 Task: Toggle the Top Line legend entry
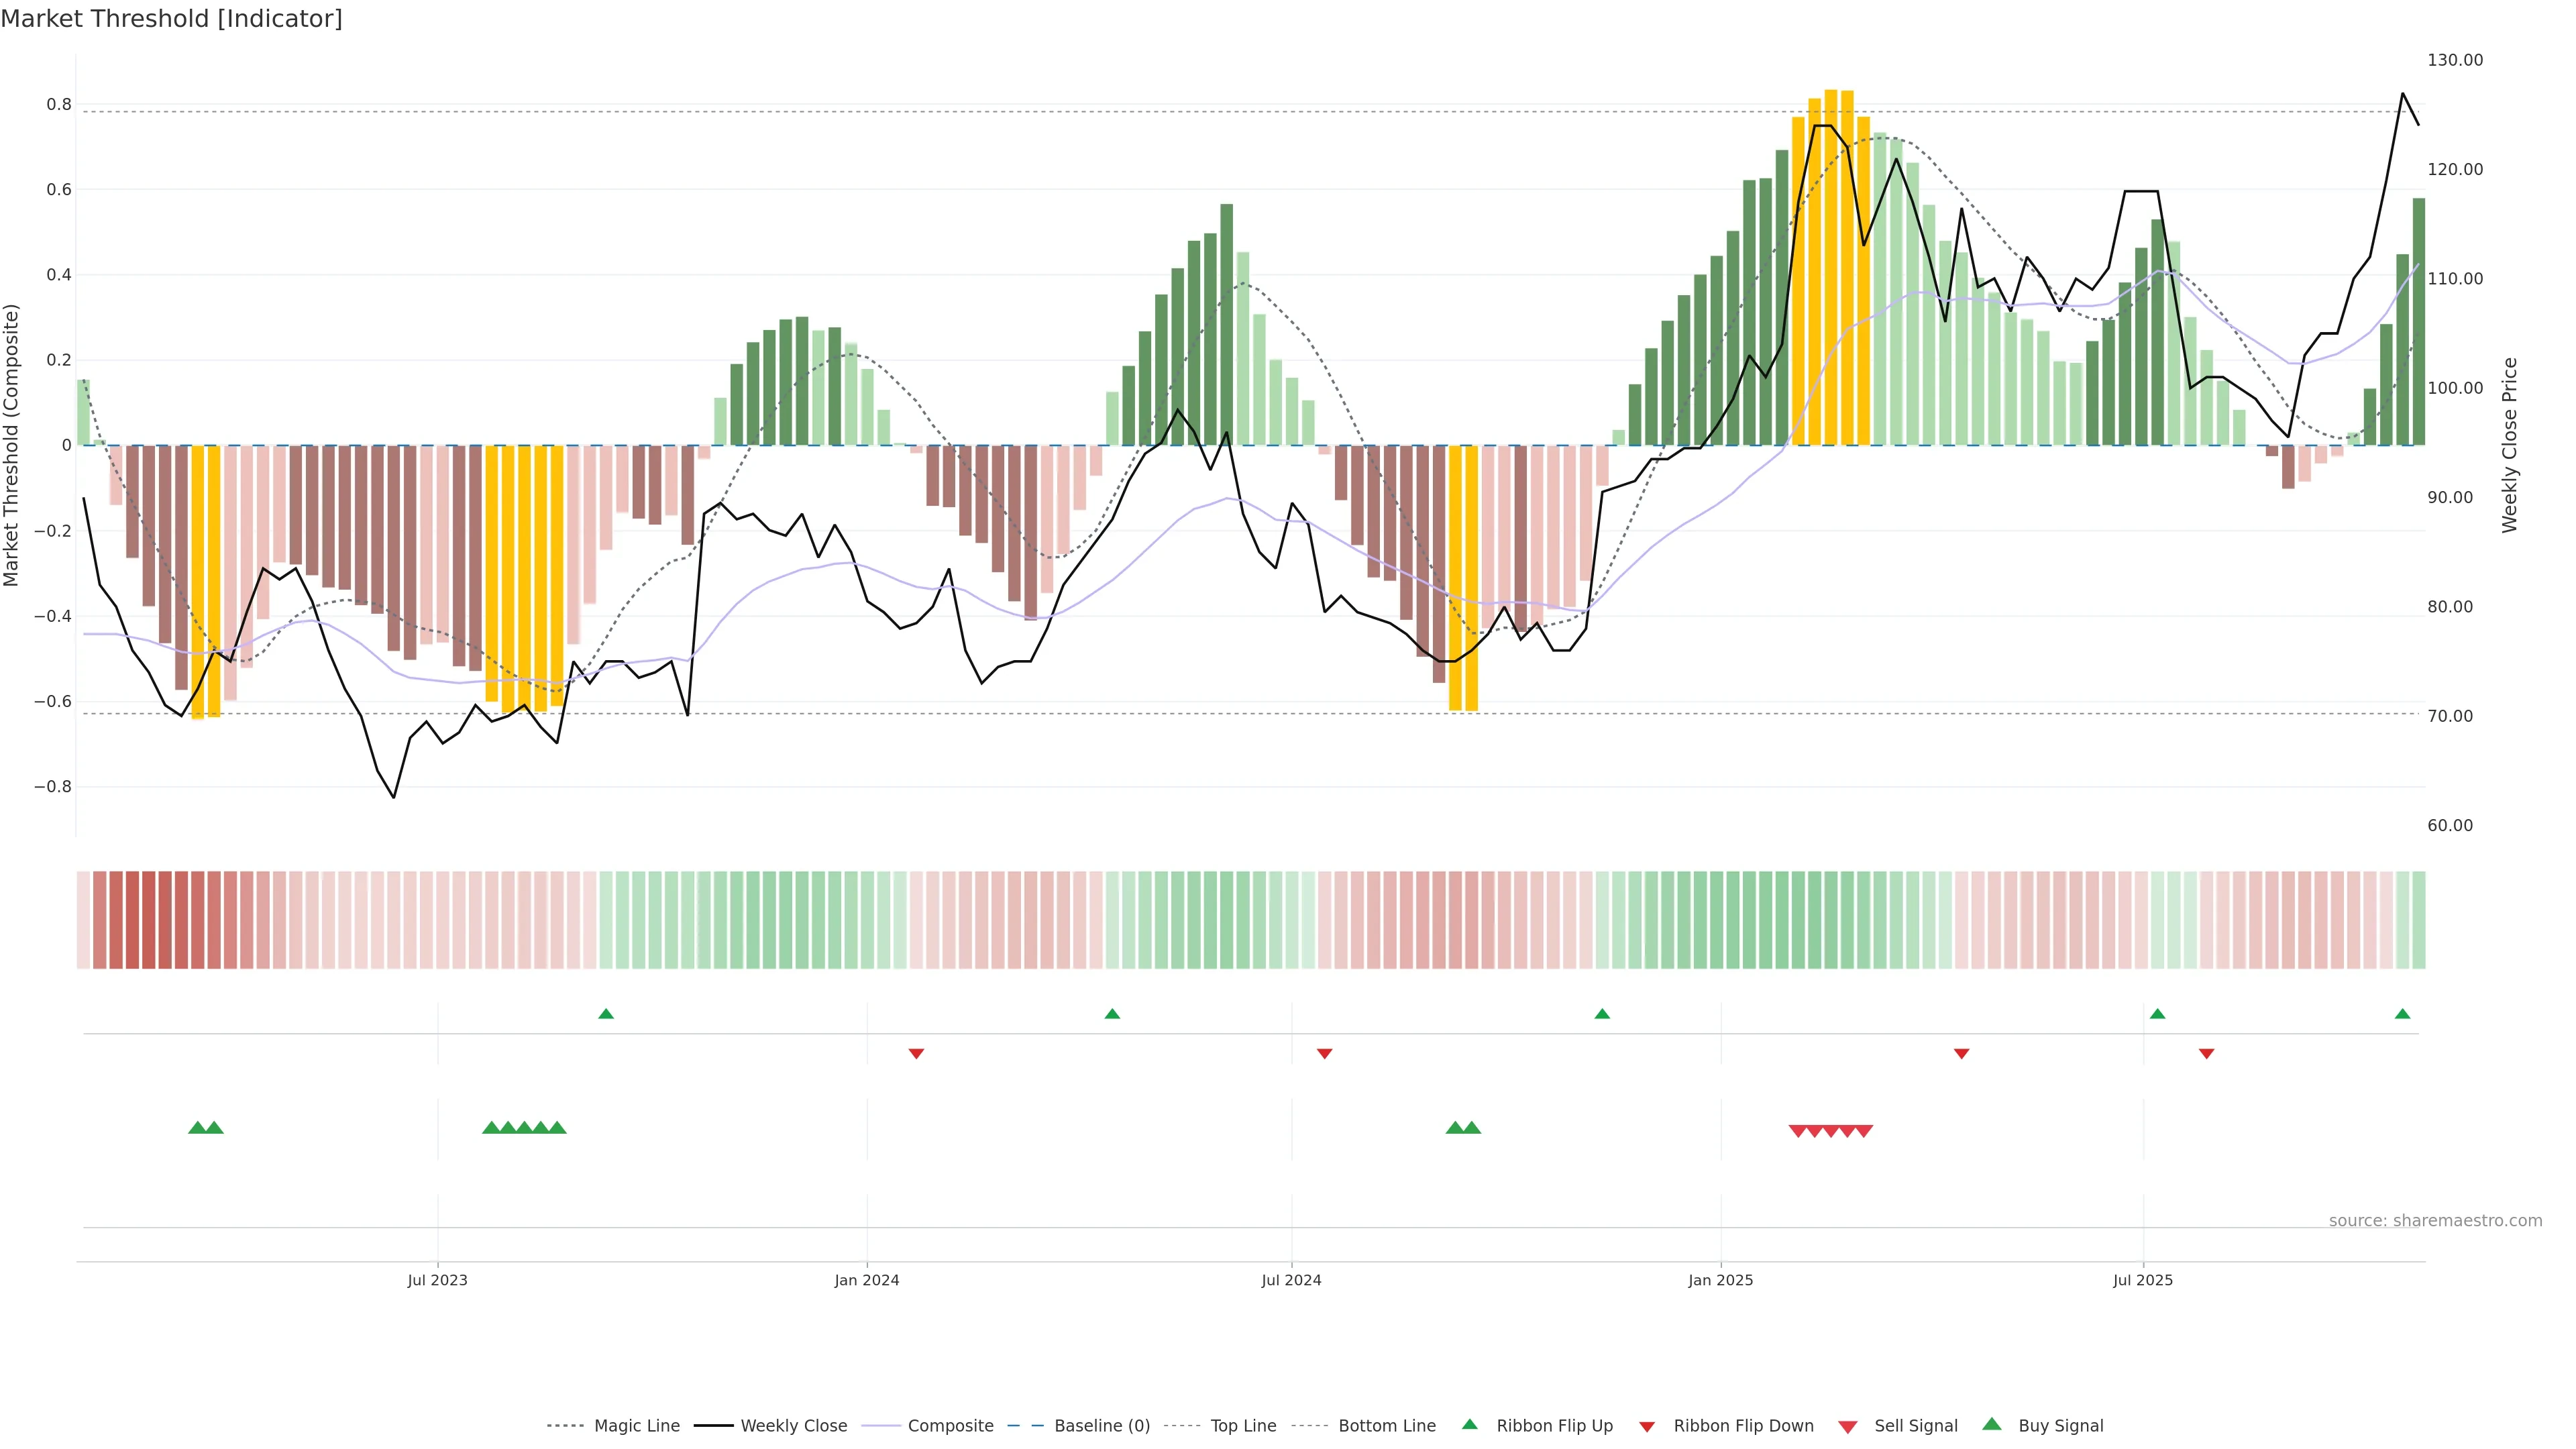[1243, 1426]
